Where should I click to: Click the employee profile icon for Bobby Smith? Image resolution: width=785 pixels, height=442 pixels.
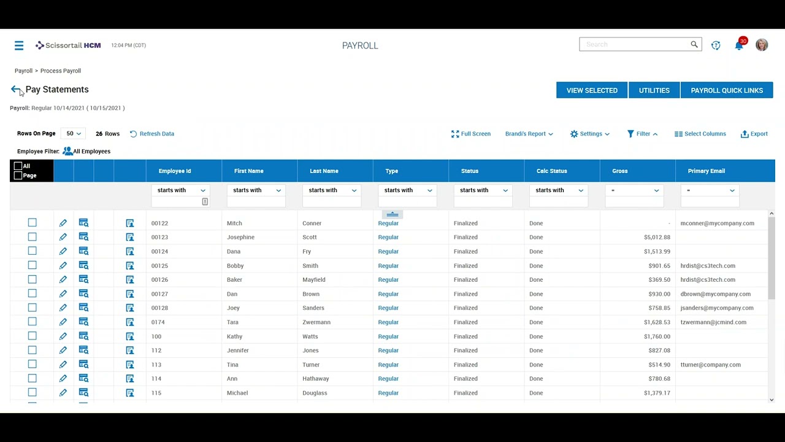[129, 265]
